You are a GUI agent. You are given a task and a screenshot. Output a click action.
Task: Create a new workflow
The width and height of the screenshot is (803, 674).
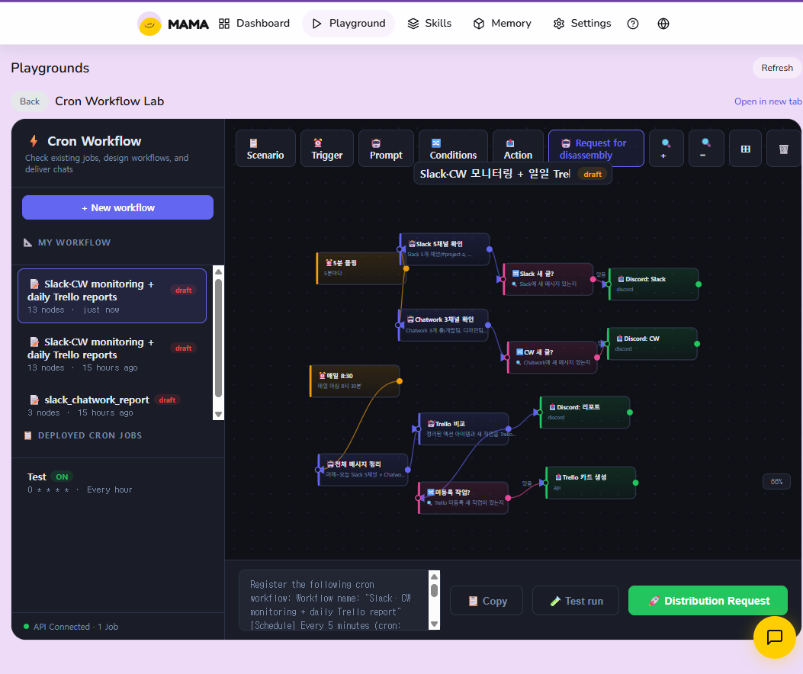coord(117,207)
